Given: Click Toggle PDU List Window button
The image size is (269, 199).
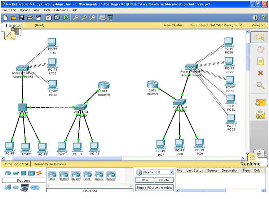Looking at the screenshot, I should click(x=154, y=188).
